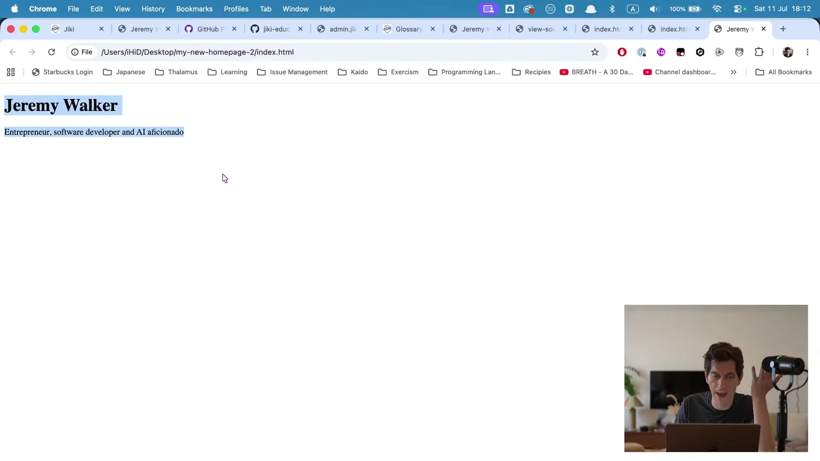Close the Glossary tab
Screen dimensions: 820x461
[433, 29]
